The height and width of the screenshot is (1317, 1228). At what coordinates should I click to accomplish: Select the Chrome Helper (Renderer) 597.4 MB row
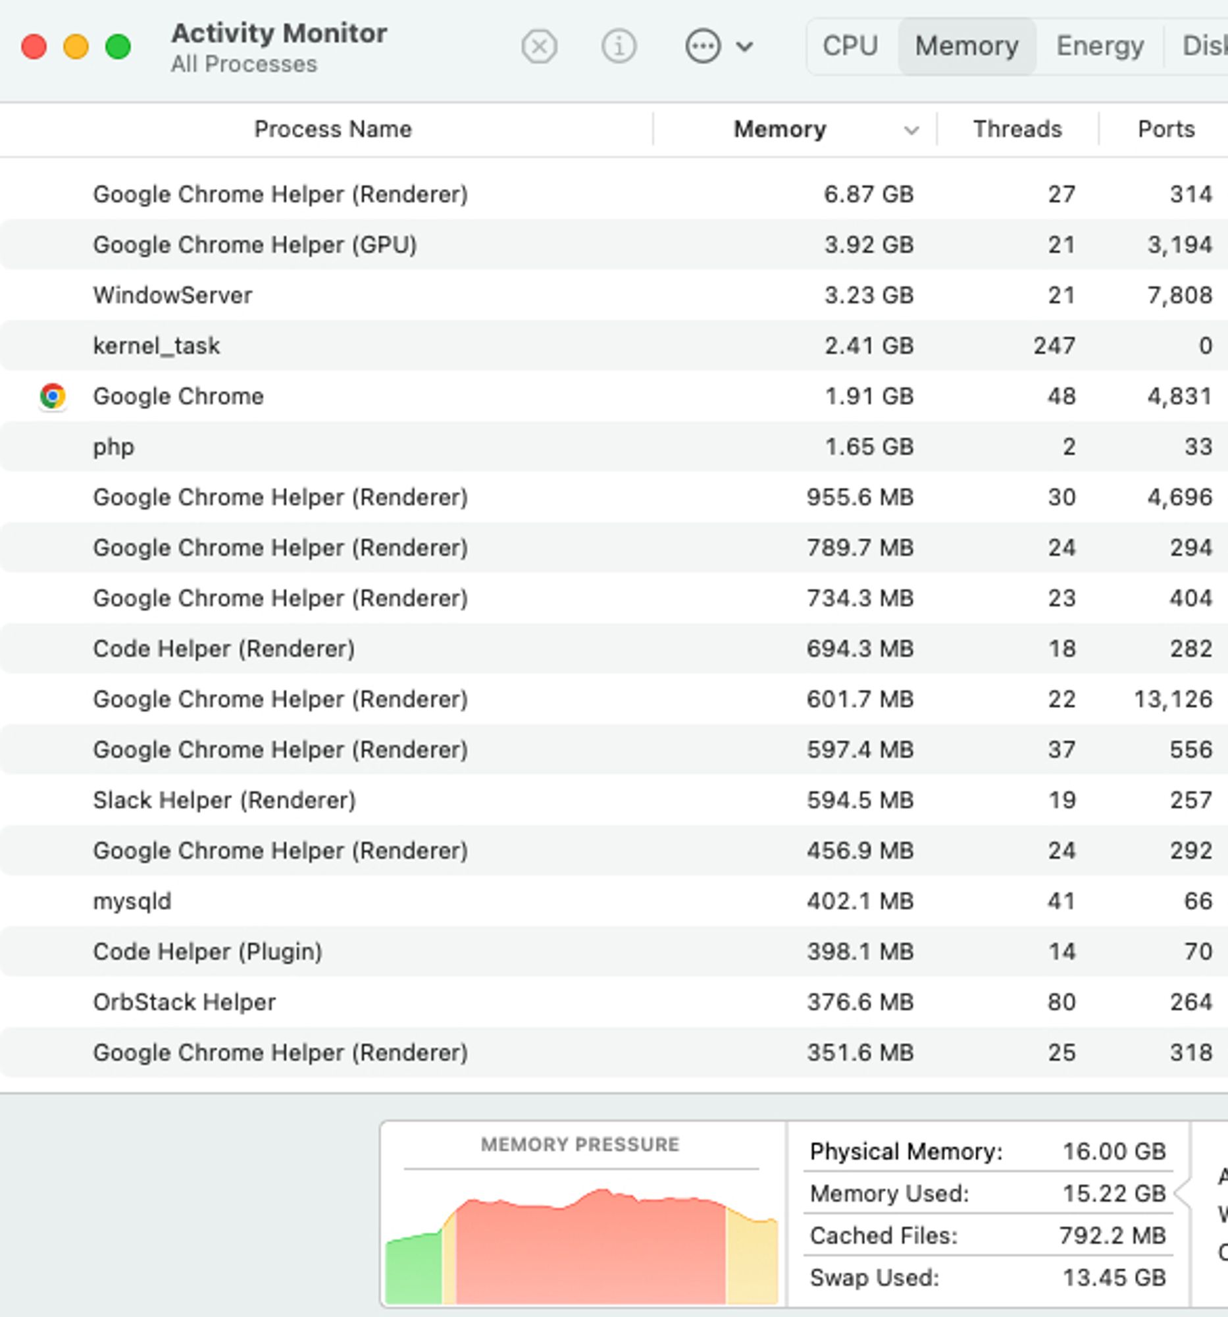coord(613,749)
